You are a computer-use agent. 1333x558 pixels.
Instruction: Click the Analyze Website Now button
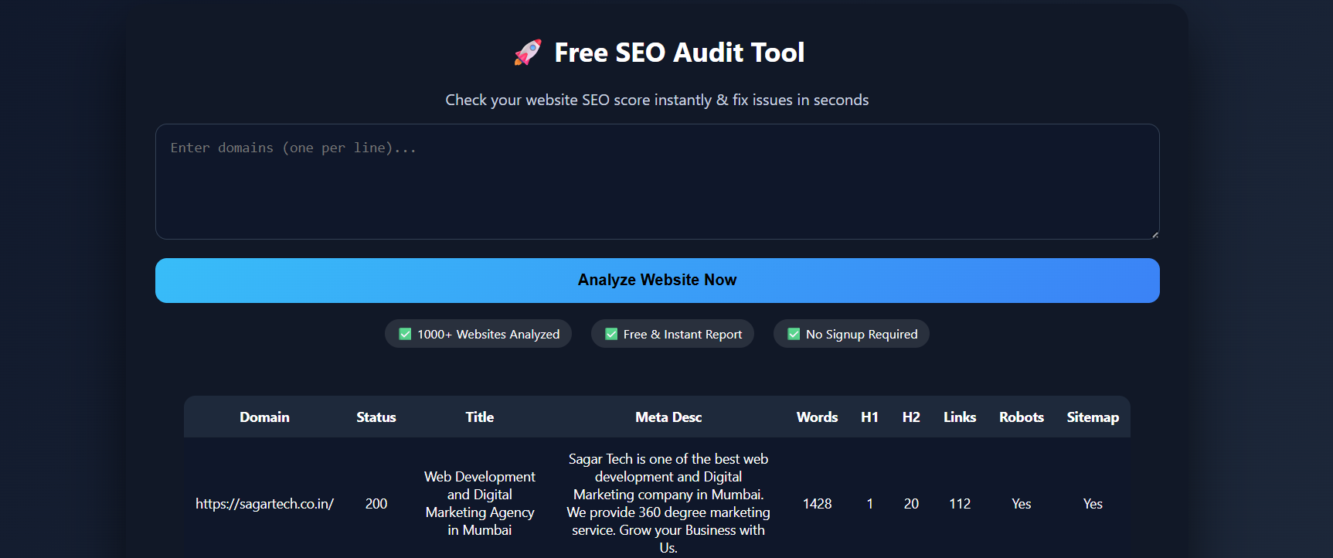tap(657, 281)
